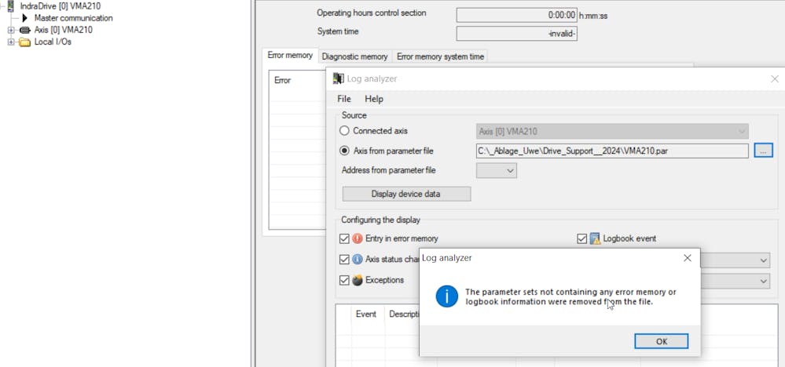Click the red Entry in error memory icon
The image size is (785, 367).
pos(358,238)
